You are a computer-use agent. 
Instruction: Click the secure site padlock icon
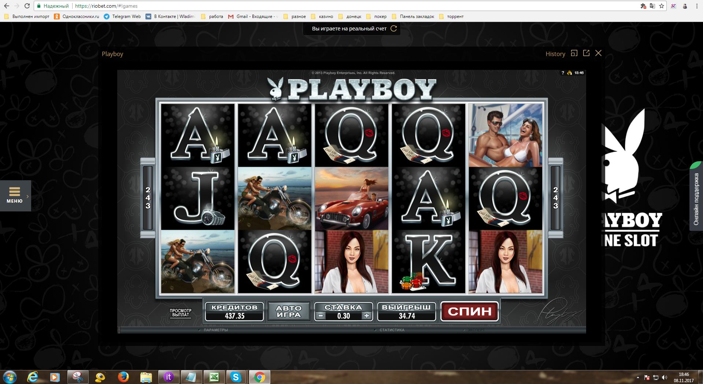coord(39,6)
